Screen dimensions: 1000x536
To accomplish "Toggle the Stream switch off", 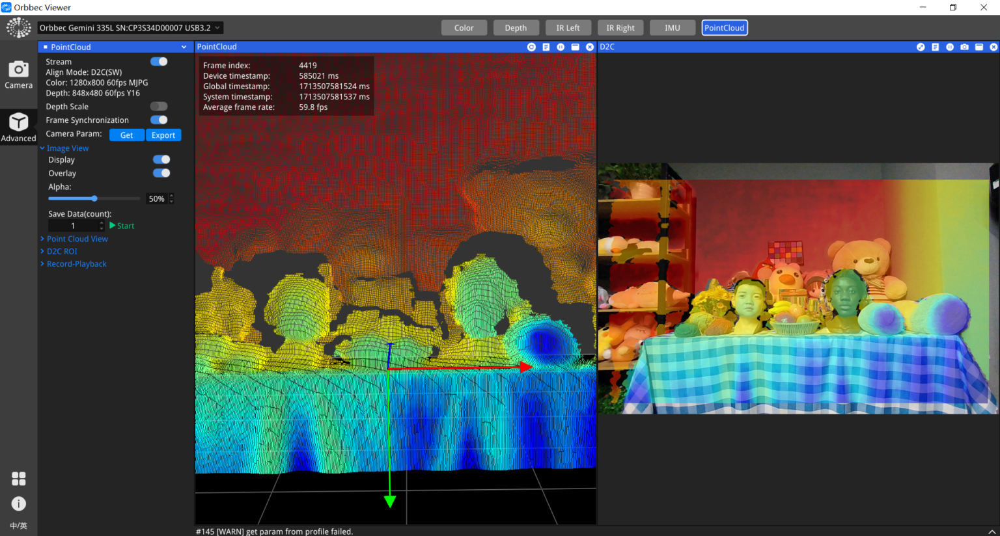I will click(159, 62).
